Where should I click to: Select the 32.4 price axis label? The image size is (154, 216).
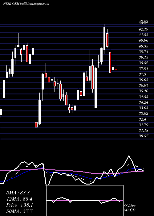tap(142, 119)
